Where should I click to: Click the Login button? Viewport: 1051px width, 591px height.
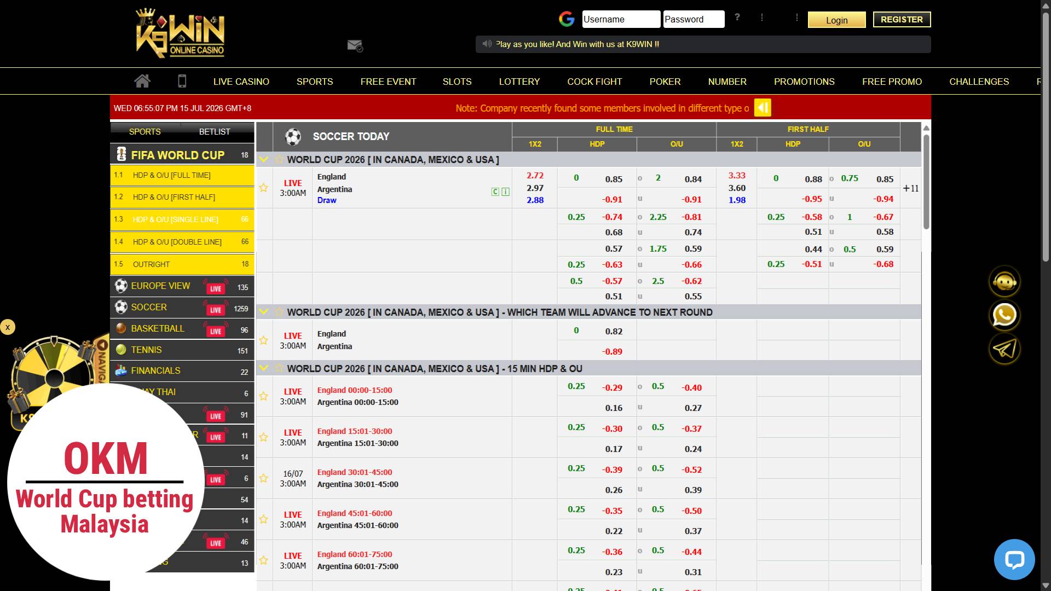click(837, 20)
